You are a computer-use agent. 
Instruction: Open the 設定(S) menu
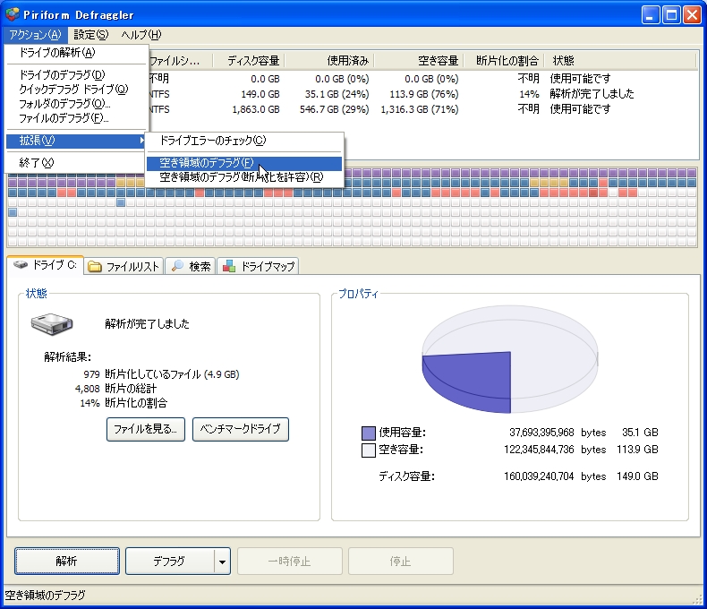pyautogui.click(x=90, y=35)
